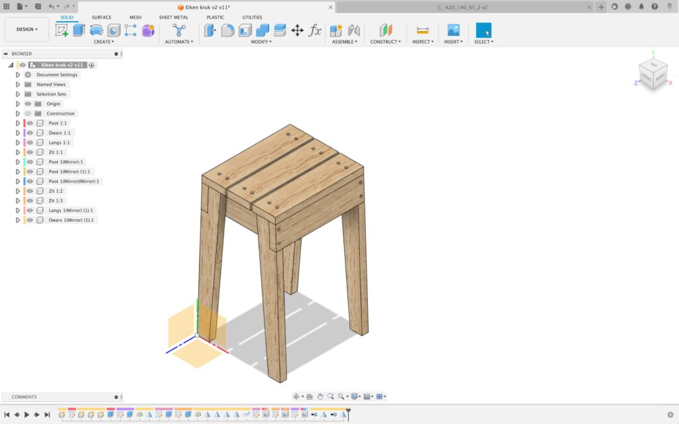Open Change Parameters (fx) icon
The image size is (679, 424).
tap(315, 30)
